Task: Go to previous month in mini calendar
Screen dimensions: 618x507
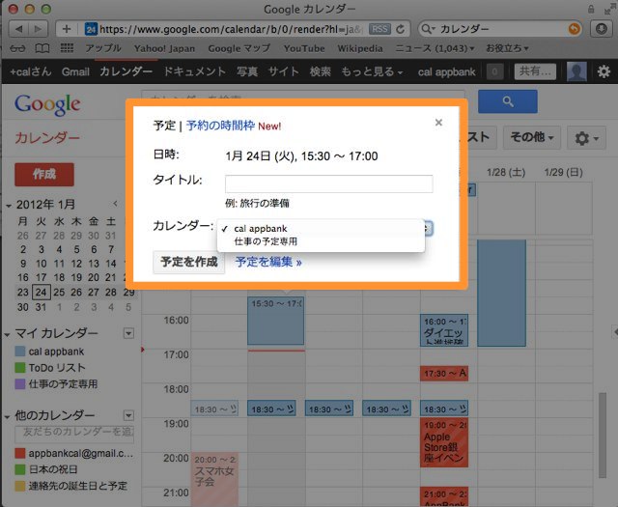Action: coord(115,204)
